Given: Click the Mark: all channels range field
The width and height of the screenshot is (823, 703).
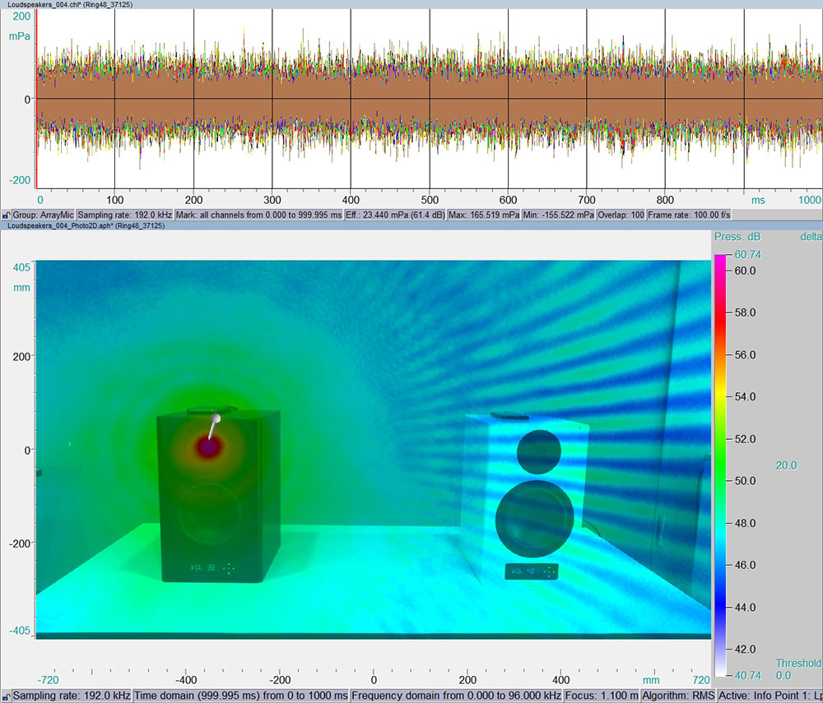Looking at the screenshot, I should pos(258,215).
